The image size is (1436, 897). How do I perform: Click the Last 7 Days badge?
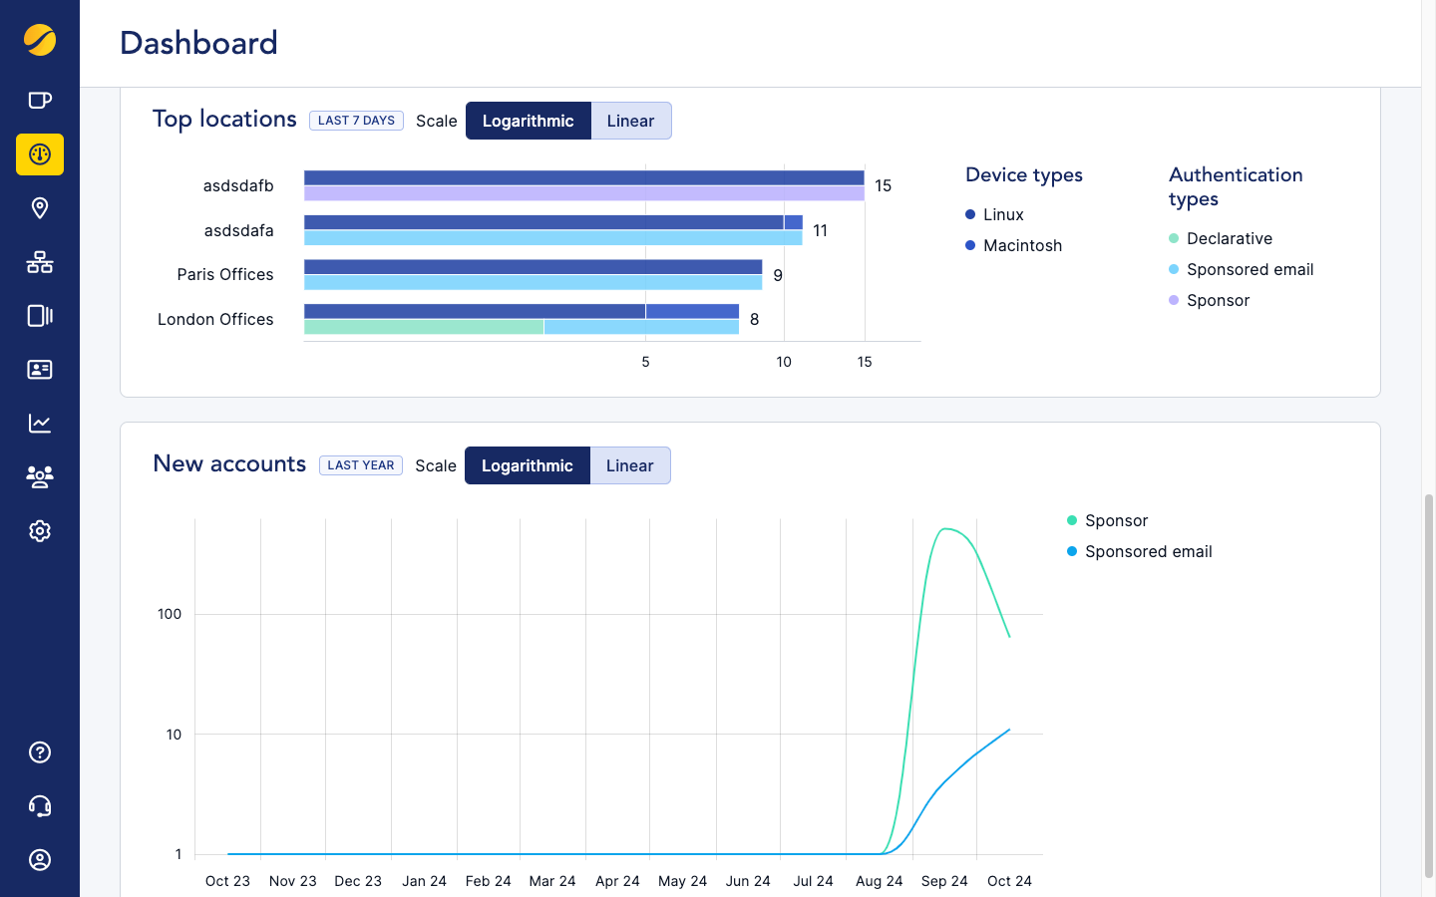[356, 121]
